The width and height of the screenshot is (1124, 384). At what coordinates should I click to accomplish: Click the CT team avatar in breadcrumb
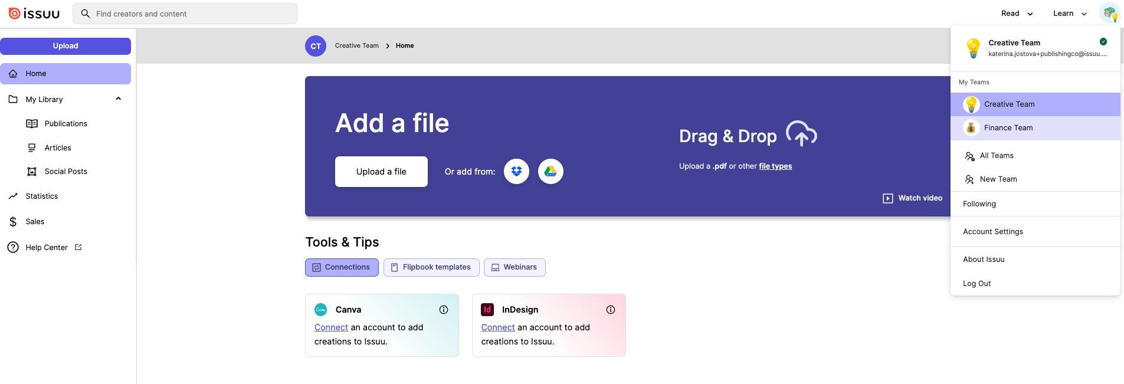[316, 46]
